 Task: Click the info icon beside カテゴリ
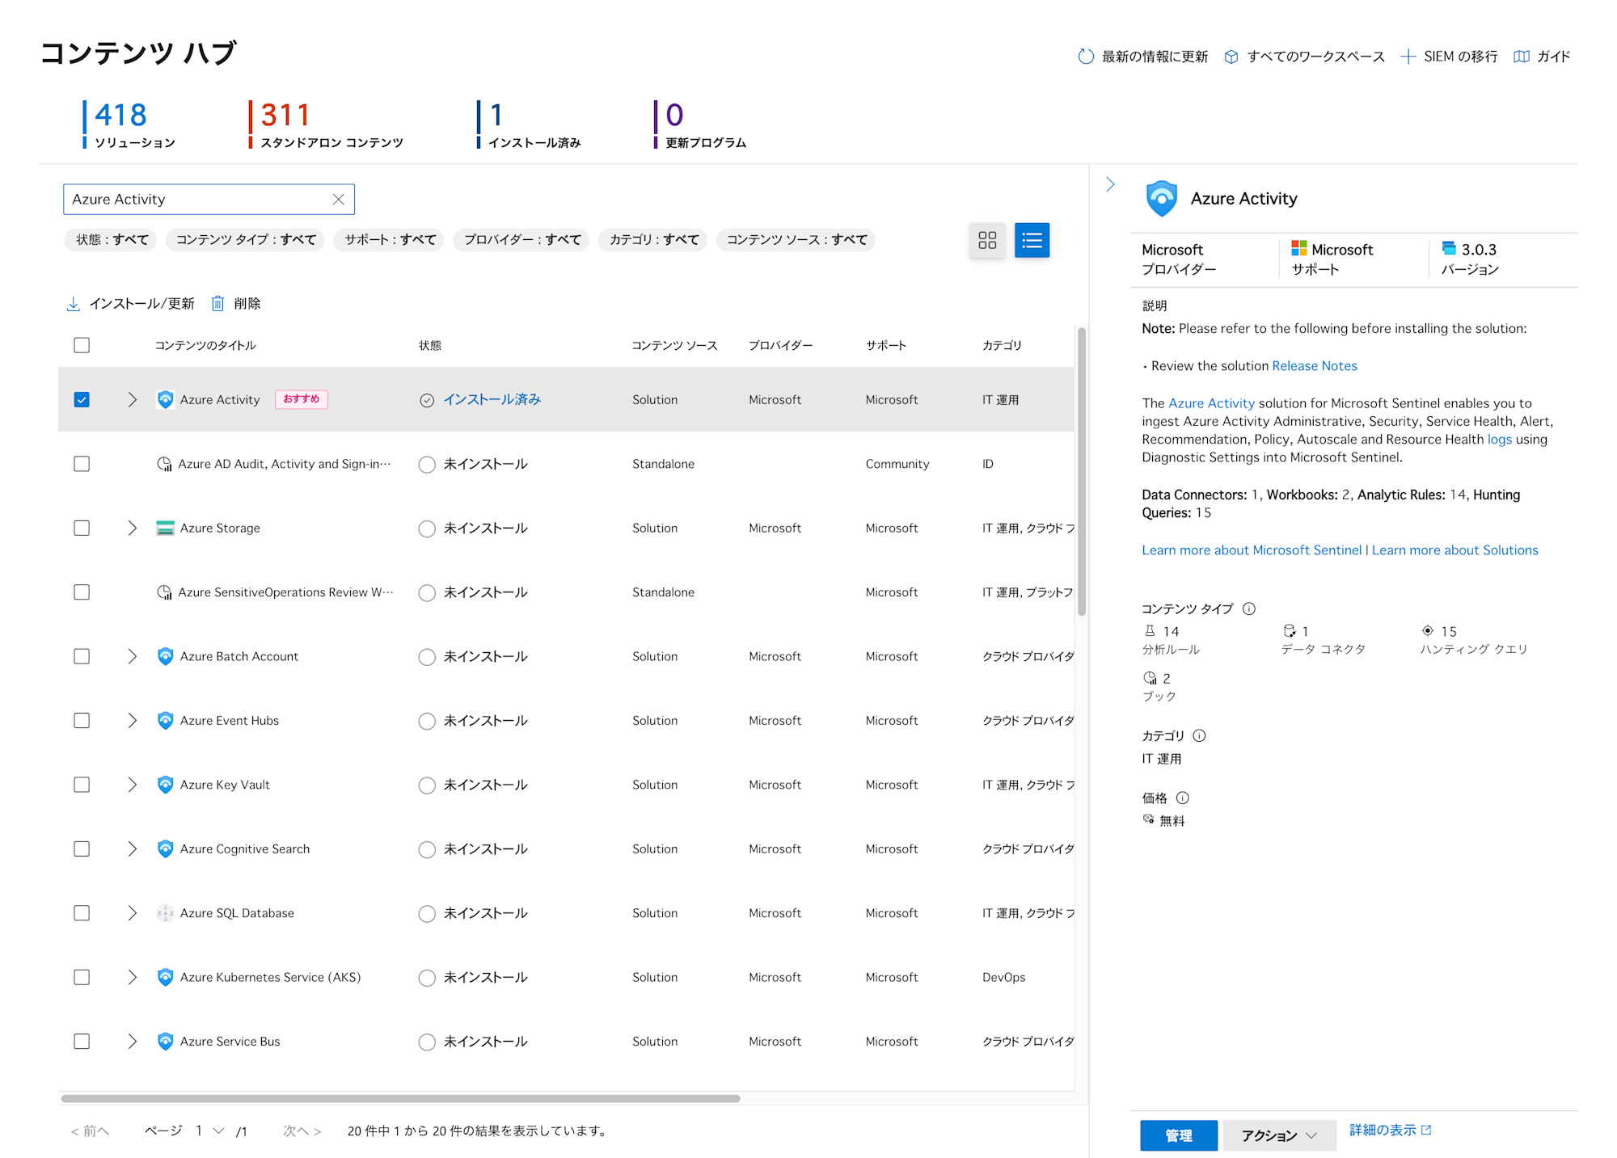tap(1199, 735)
